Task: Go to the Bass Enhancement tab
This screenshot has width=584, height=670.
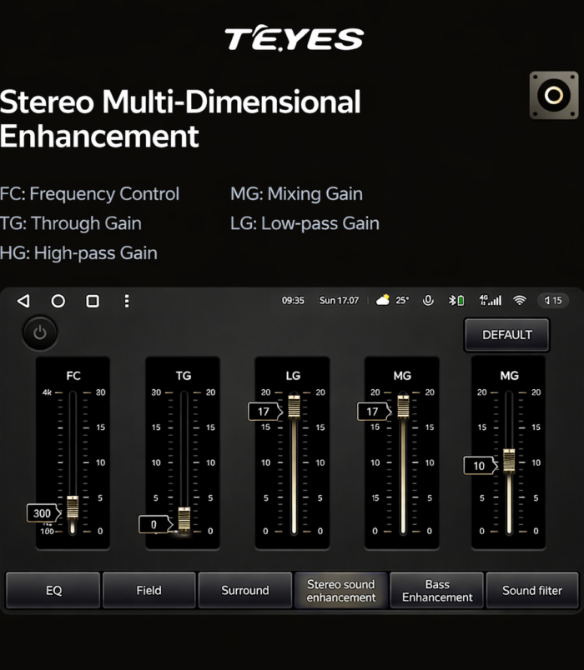Action: coord(437,590)
